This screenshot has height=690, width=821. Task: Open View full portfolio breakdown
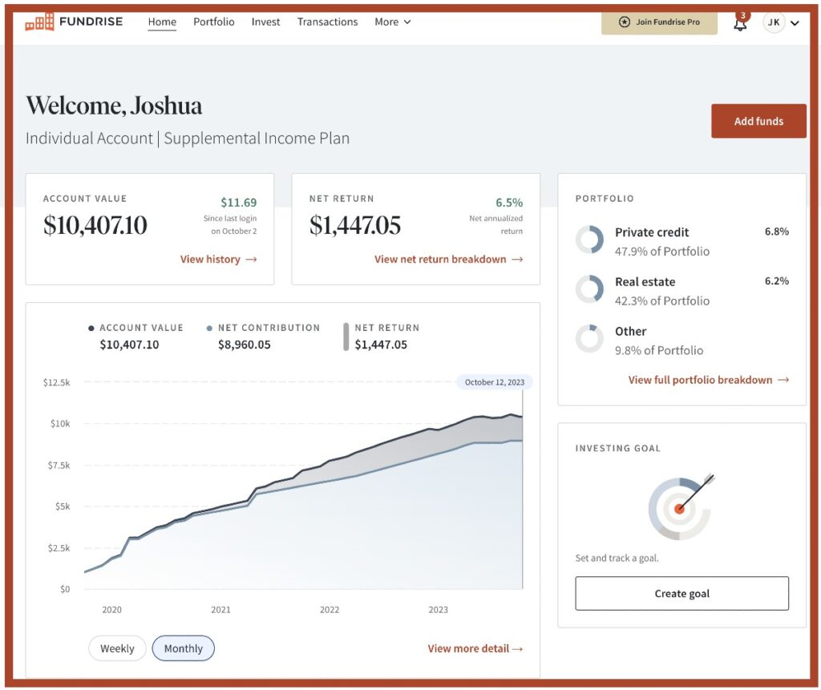click(x=708, y=380)
